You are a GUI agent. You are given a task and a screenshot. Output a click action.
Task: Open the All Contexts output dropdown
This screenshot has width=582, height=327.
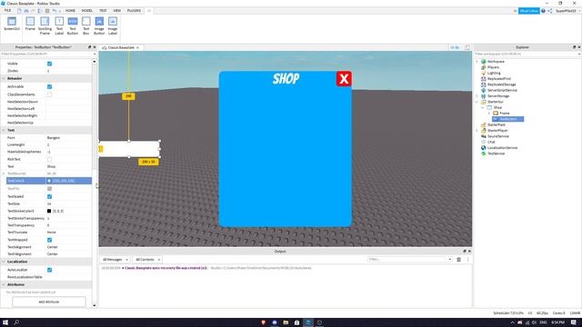[x=147, y=260]
